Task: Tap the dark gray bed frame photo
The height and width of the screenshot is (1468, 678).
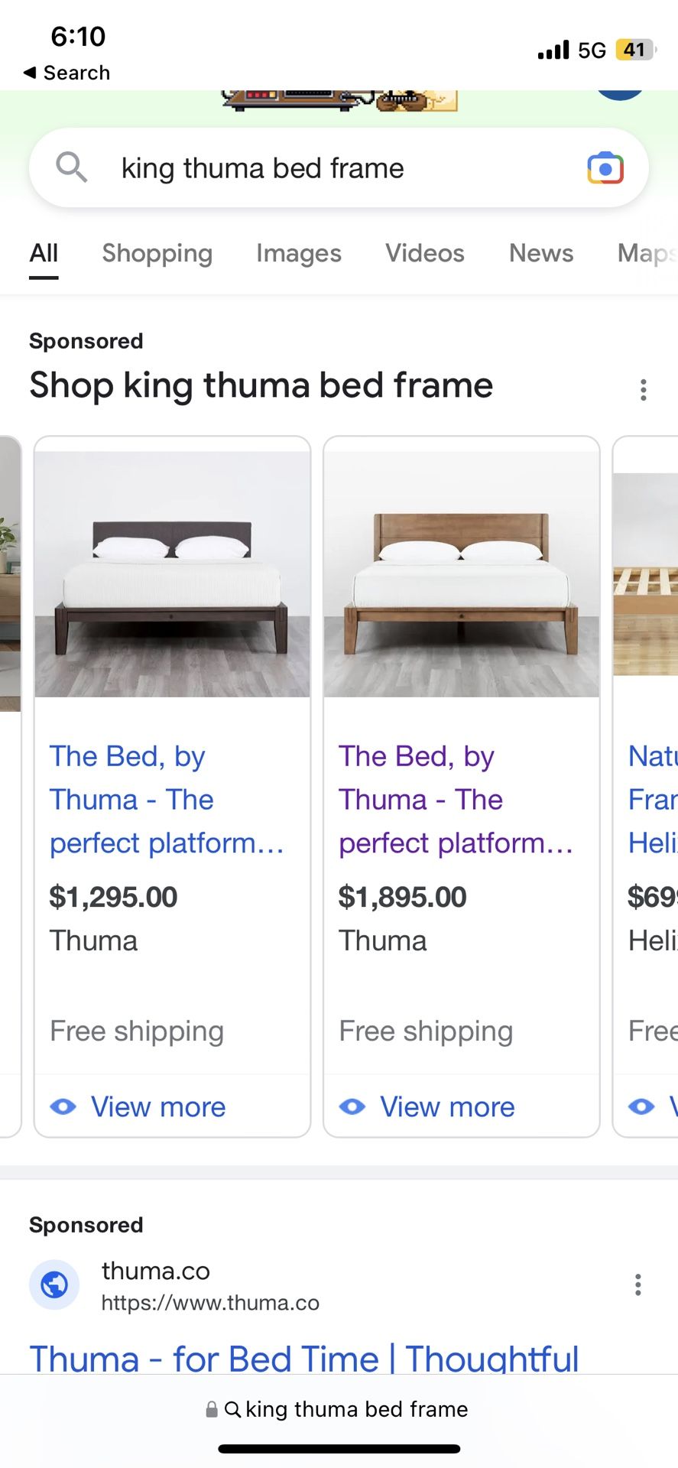Action: click(x=173, y=573)
